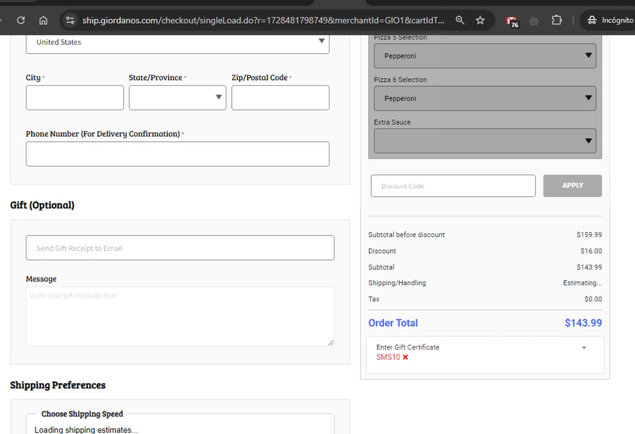Expand the Enter Gift Certificate plus sign
Image resolution: width=635 pixels, height=434 pixels.
(x=584, y=348)
